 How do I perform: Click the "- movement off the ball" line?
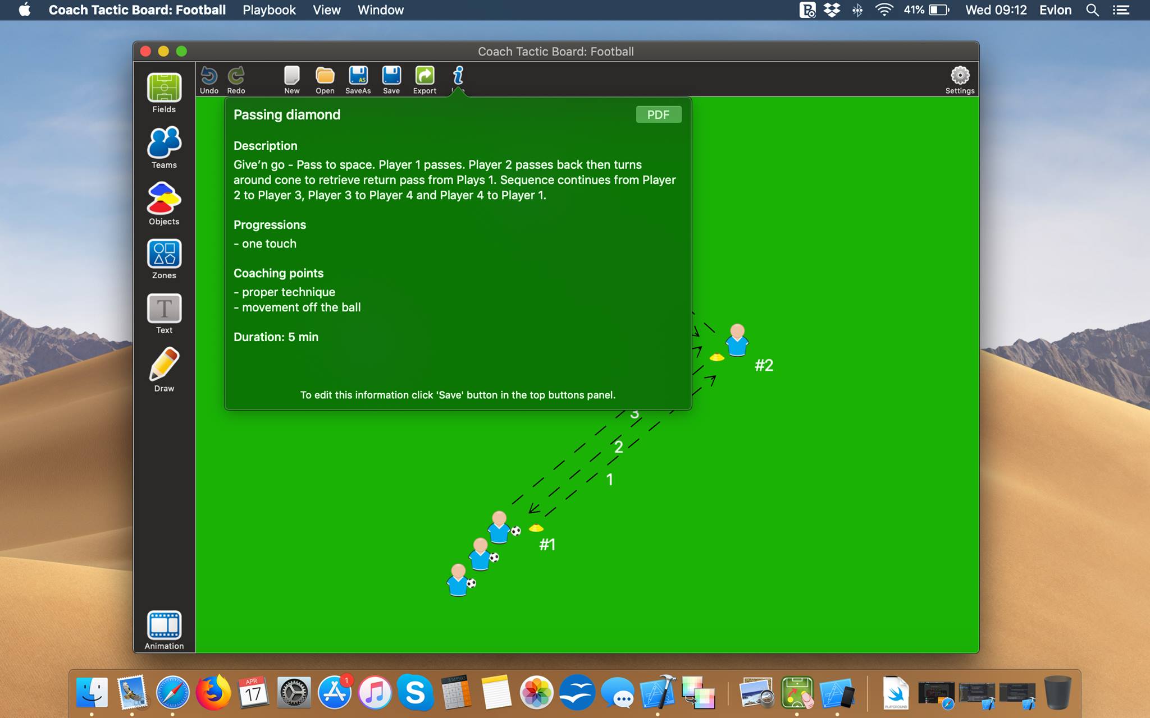pos(297,307)
